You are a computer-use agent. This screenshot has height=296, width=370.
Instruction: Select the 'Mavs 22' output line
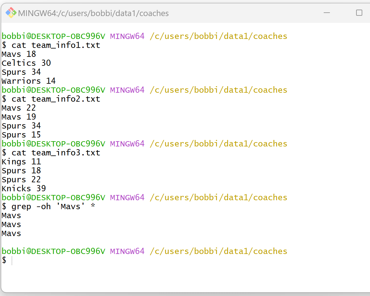(x=19, y=108)
